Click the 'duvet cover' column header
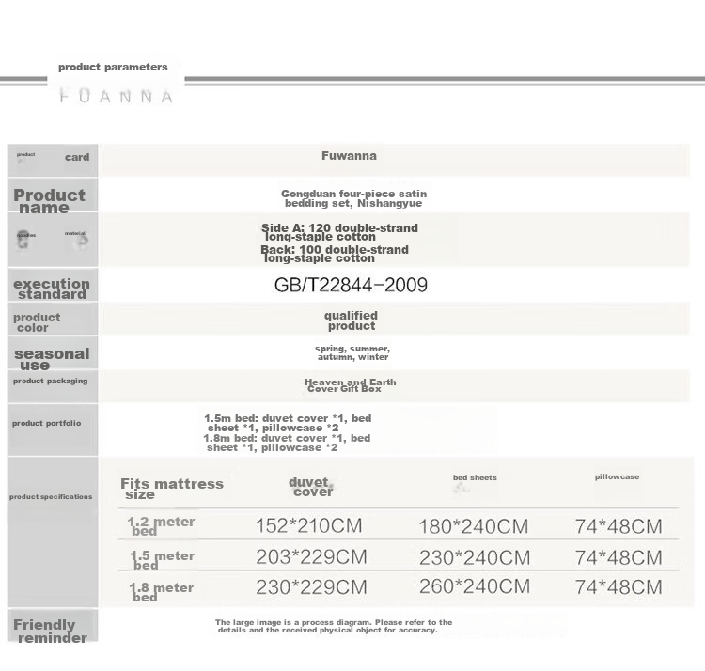The width and height of the screenshot is (705, 671). [x=311, y=487]
